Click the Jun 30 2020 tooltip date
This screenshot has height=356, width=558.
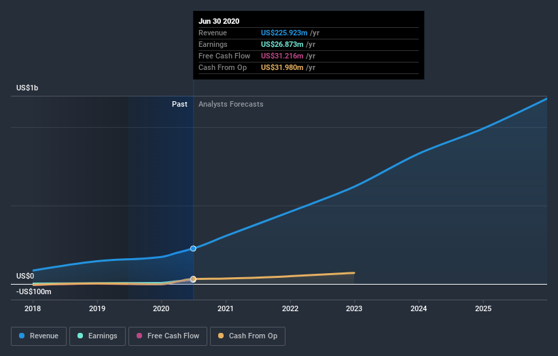click(x=219, y=21)
